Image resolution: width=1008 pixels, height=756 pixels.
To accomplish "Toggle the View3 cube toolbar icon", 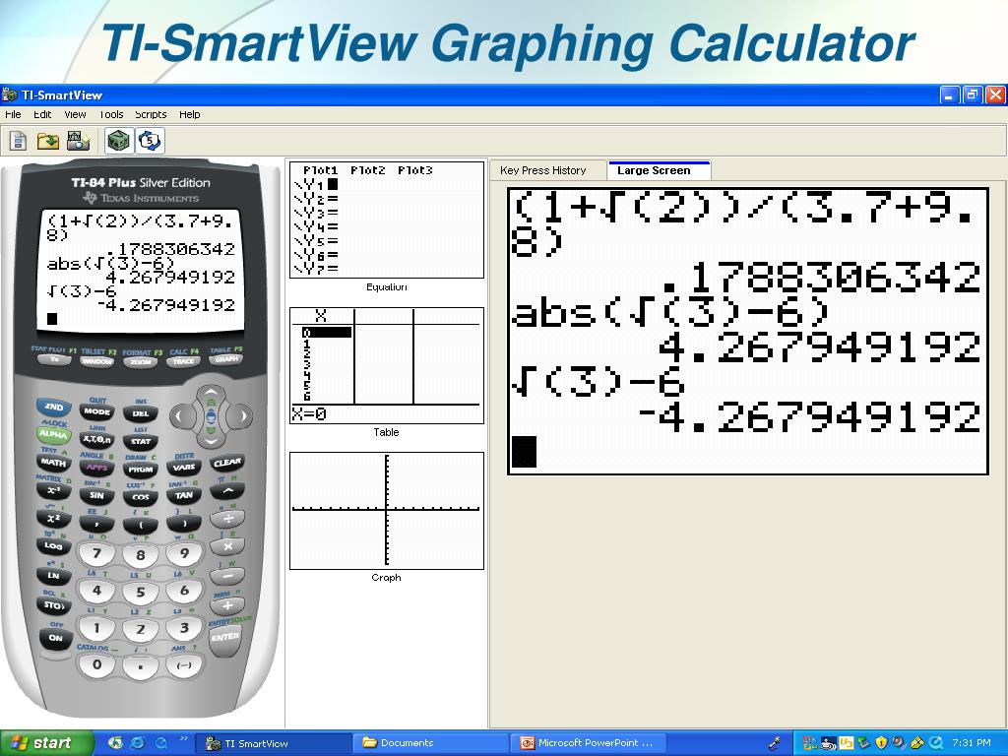I will 118,140.
